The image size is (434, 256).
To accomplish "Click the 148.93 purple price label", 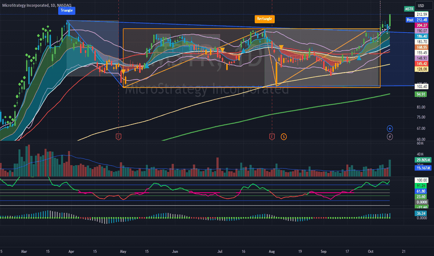I will [421, 58].
